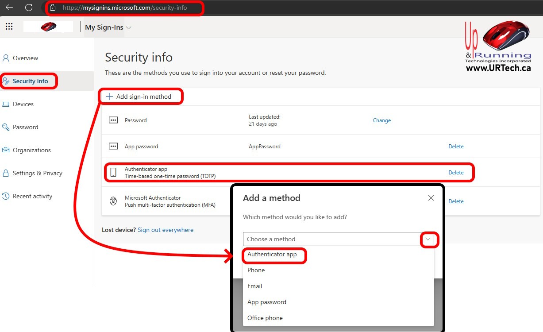543x332 pixels.
Task: Click the Recent activity clock icon
Action: [x=6, y=196]
